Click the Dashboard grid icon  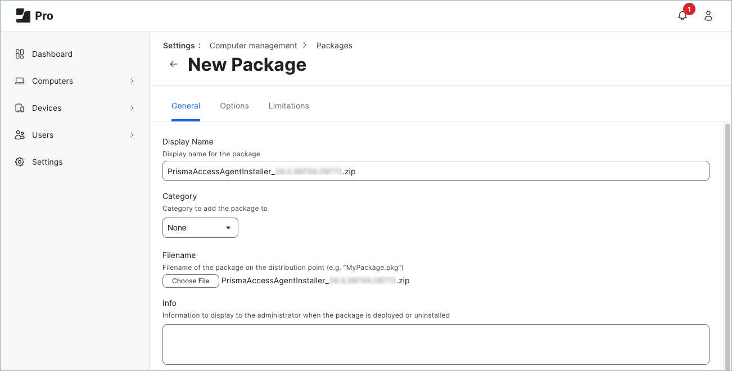point(20,54)
